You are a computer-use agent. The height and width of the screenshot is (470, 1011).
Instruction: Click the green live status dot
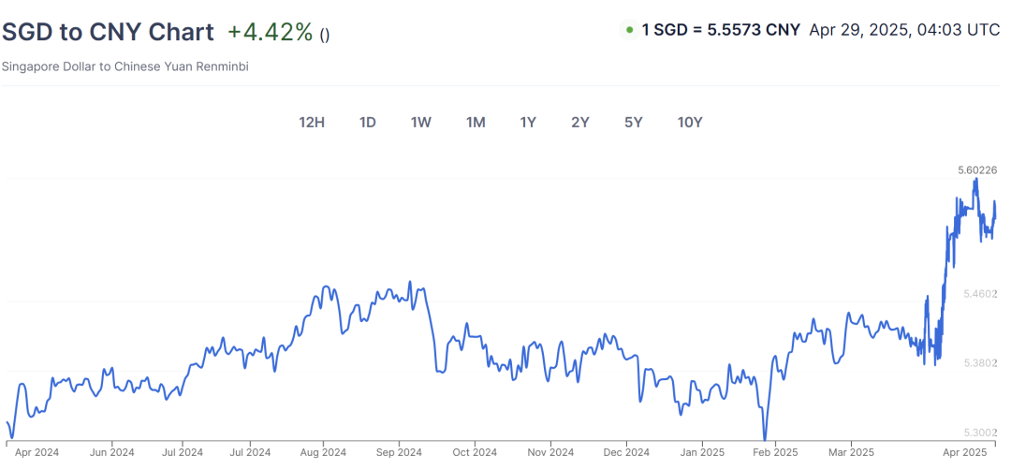[x=629, y=30]
